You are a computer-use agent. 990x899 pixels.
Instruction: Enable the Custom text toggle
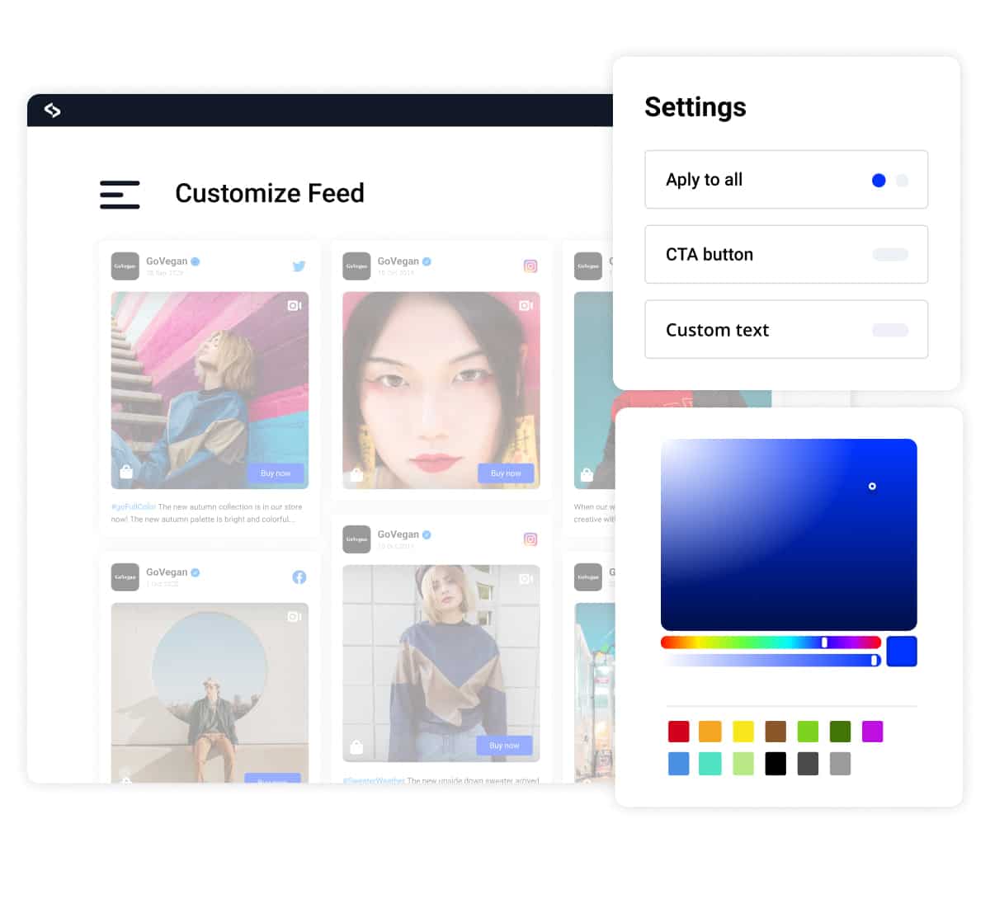(x=890, y=330)
